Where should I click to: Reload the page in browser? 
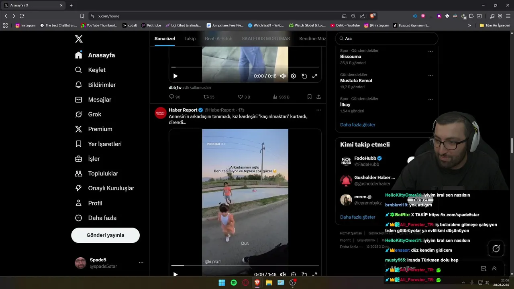tap(22, 16)
